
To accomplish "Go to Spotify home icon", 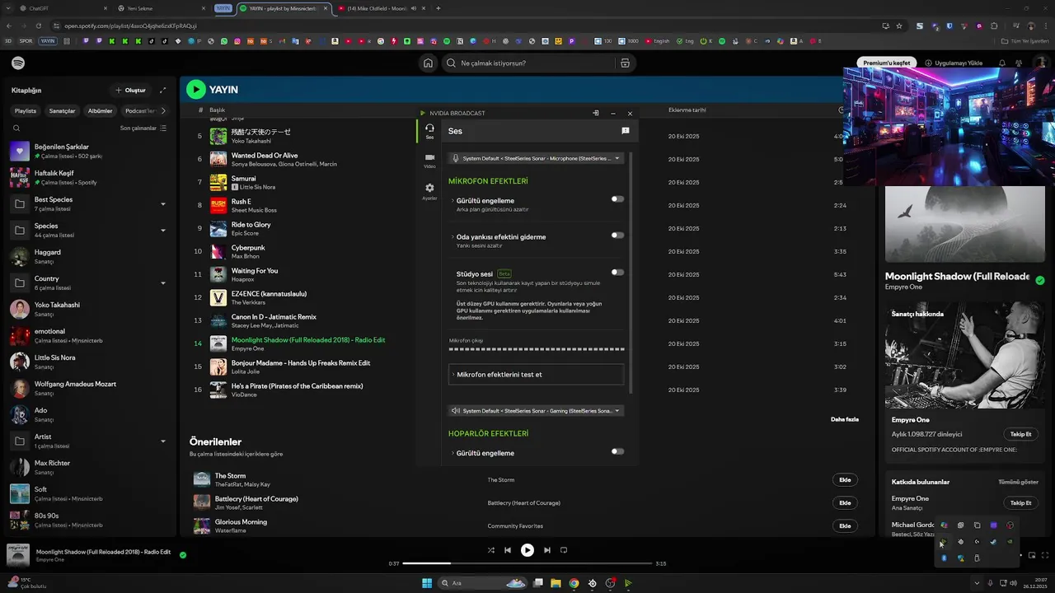I will pos(428,63).
